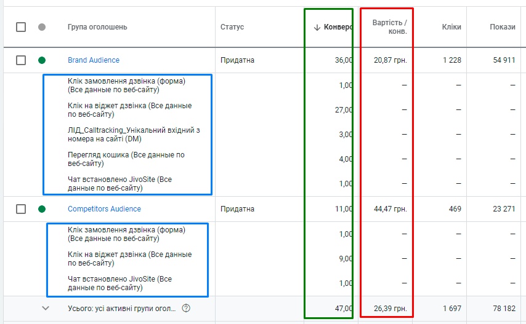This screenshot has height=324, width=526.
Task: Click the sort arrow on Конверсії column
Action: tap(317, 27)
